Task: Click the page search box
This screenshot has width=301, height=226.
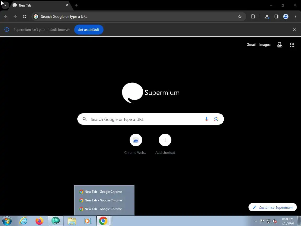Action: coord(150,119)
